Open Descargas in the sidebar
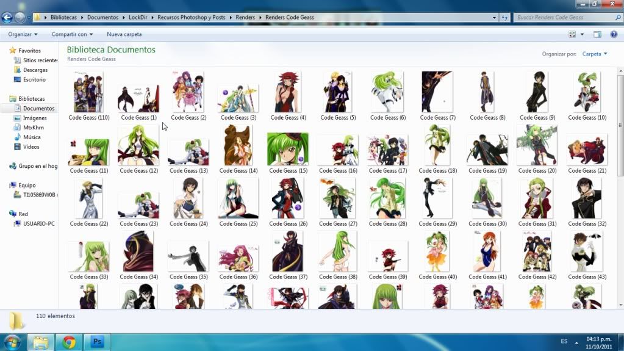624x351 pixels. 31,70
